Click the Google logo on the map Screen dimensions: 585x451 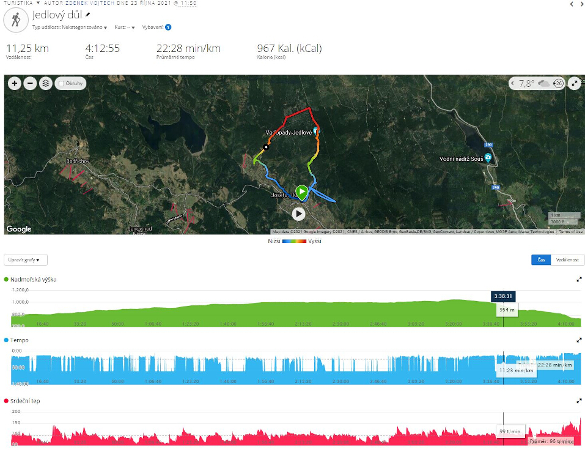(x=19, y=229)
